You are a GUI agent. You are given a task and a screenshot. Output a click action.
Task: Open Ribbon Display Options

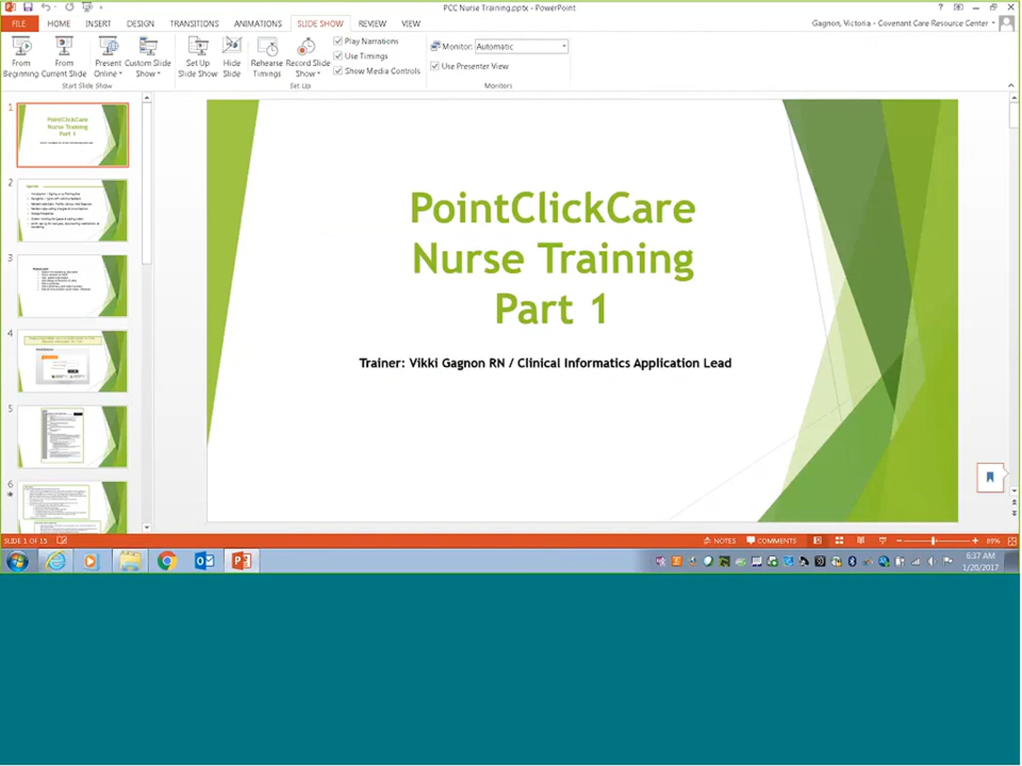[958, 7]
